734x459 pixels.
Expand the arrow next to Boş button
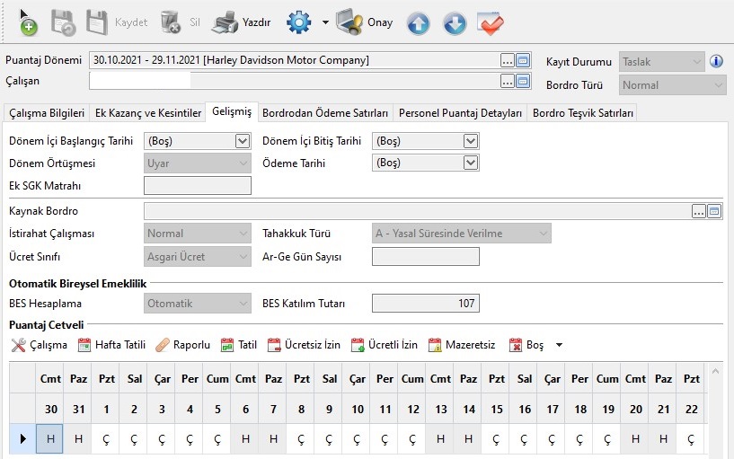click(559, 345)
